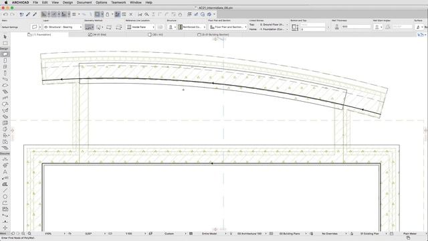Screen dimensions: 428x241
Task: Open the Floor Plan and Section dropdown
Action: [x=228, y=27]
